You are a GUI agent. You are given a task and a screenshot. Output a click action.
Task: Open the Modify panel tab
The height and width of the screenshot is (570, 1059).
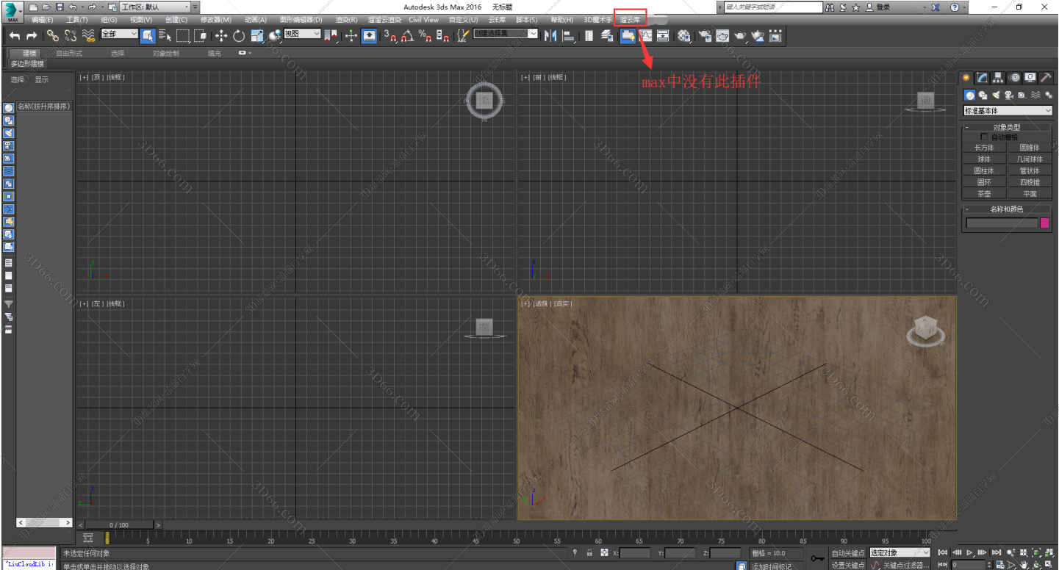[982, 78]
